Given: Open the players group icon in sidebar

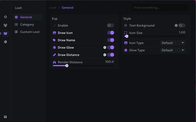Looking at the screenshot, I should [x=6, y=25].
